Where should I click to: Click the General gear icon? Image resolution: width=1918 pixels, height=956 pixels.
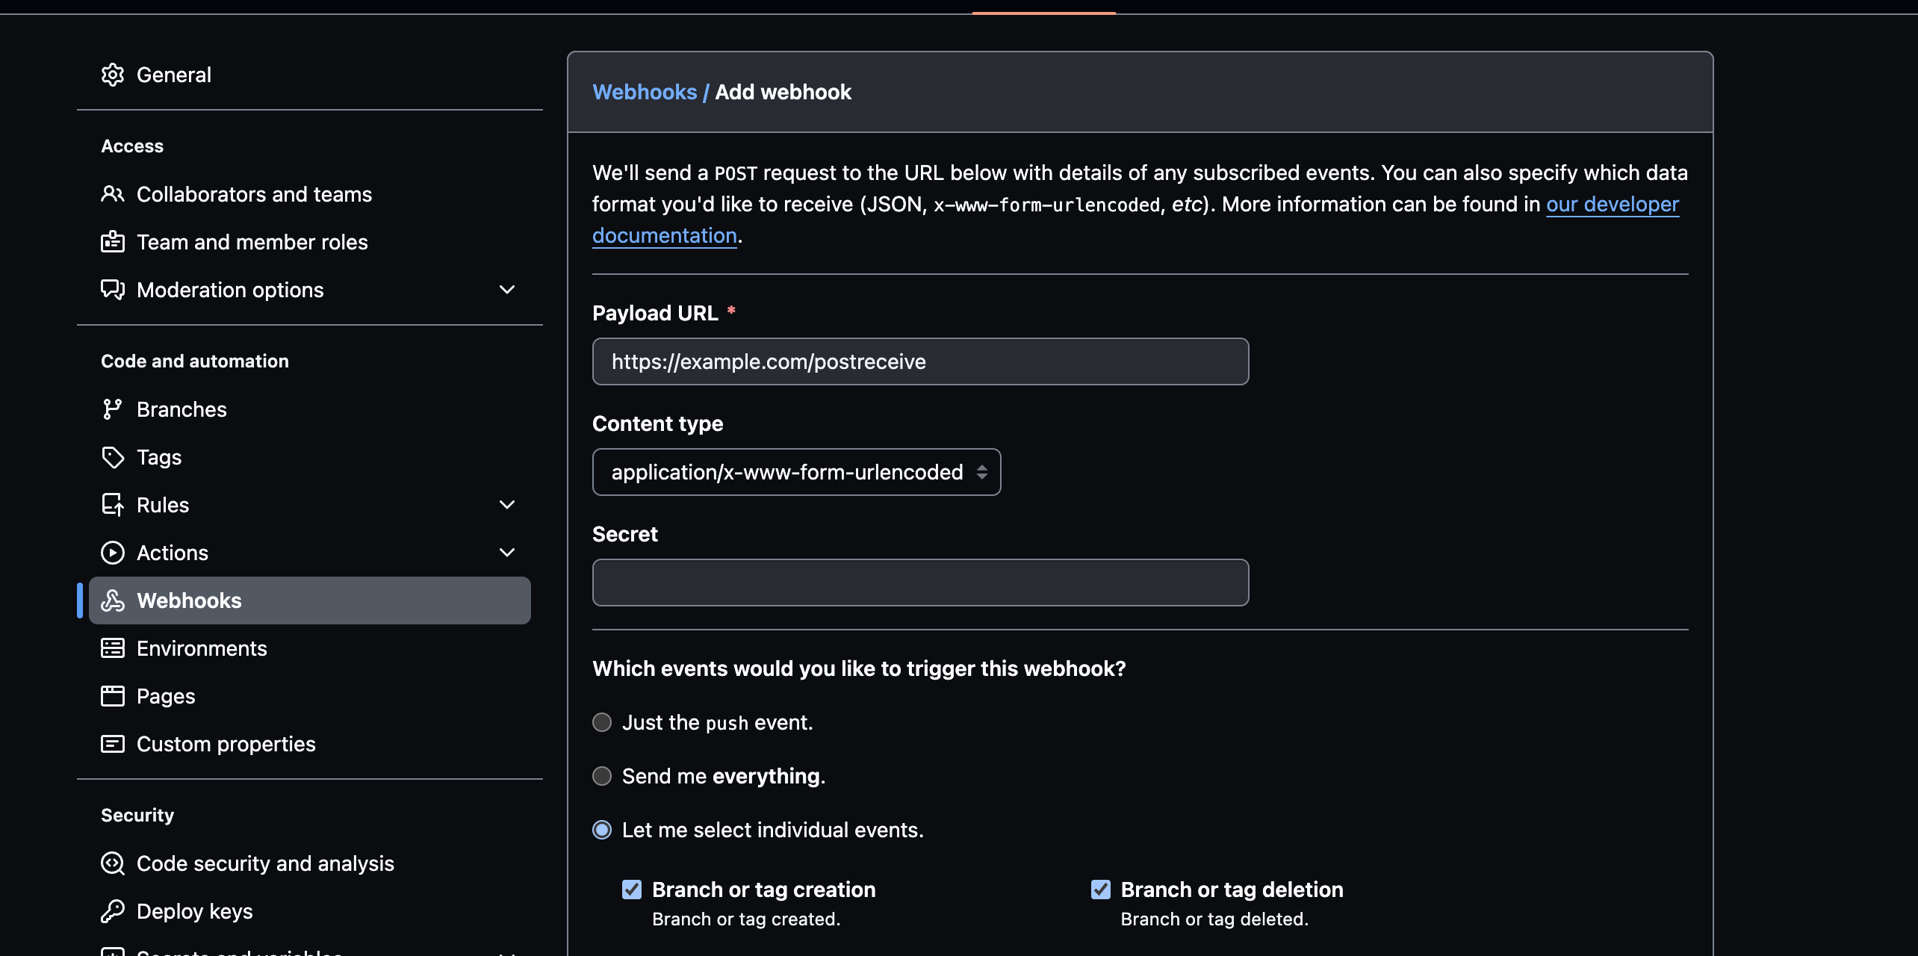click(x=113, y=75)
